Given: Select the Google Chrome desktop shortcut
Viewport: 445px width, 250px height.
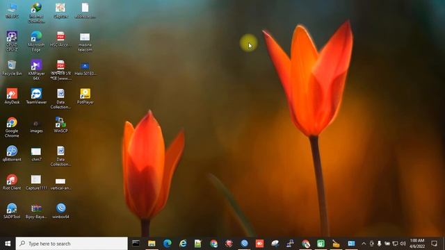Looking at the screenshot, I should (12, 127).
